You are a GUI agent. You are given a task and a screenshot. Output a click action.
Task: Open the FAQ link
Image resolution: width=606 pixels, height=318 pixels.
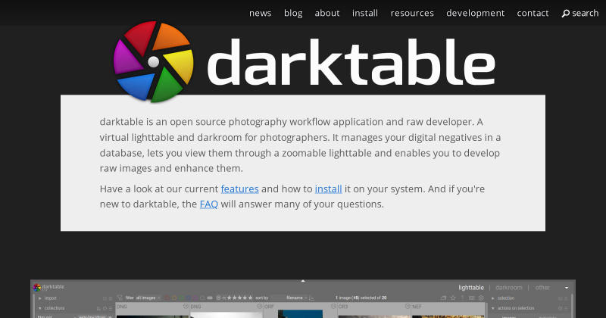click(x=209, y=204)
